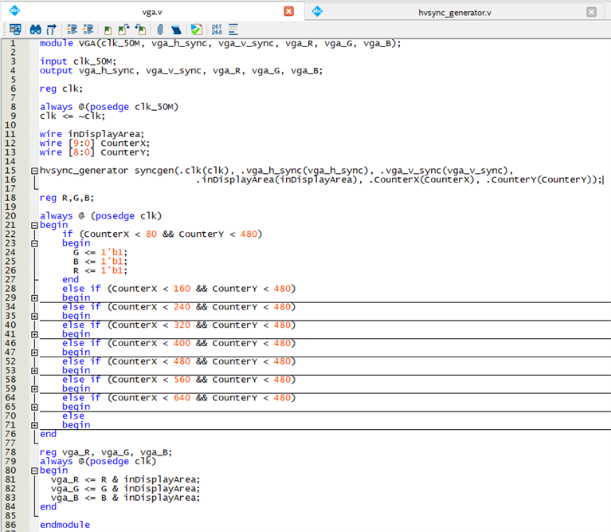Close the hvsync_generator.v tab
This screenshot has height=532, width=611.
(591, 12)
